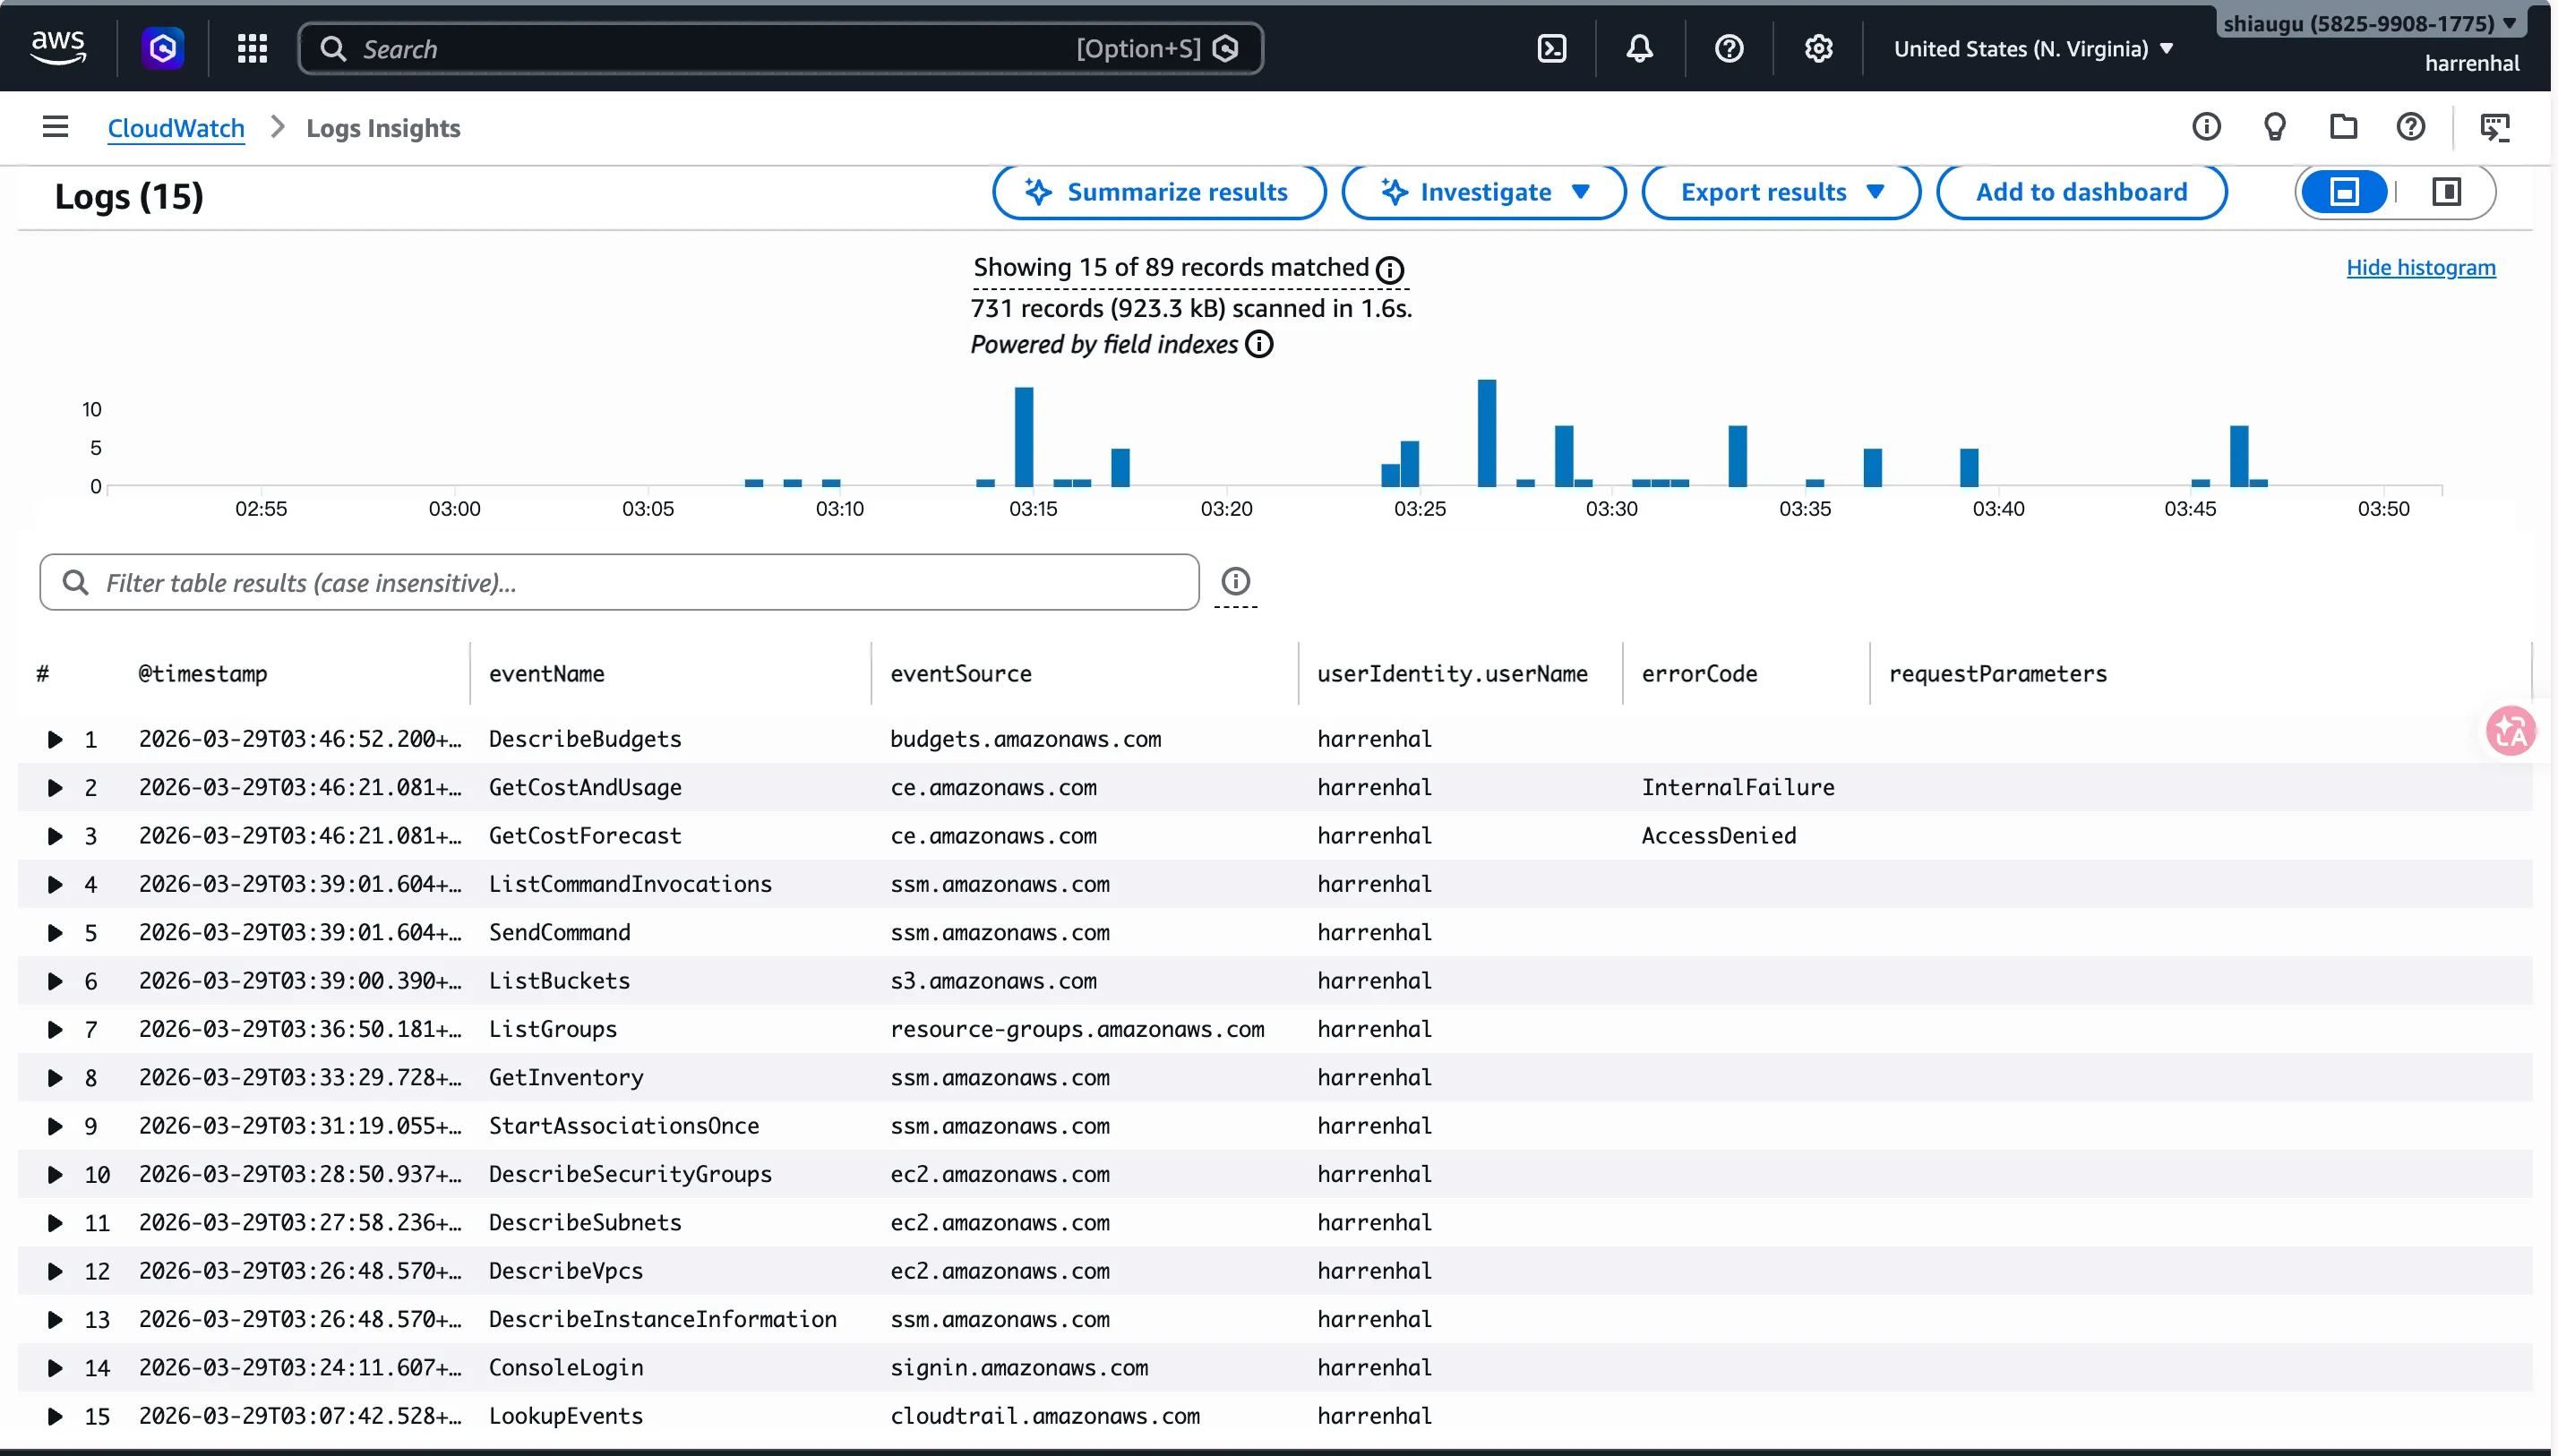
Task: Click the Hide histogram link
Action: click(2420, 267)
